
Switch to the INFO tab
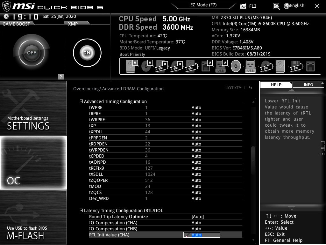308,85
